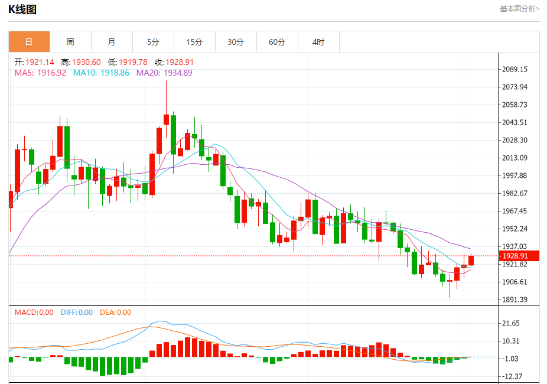This screenshot has width=547, height=384.
Task: Open the 4时 timeframe tab
Action: point(318,42)
